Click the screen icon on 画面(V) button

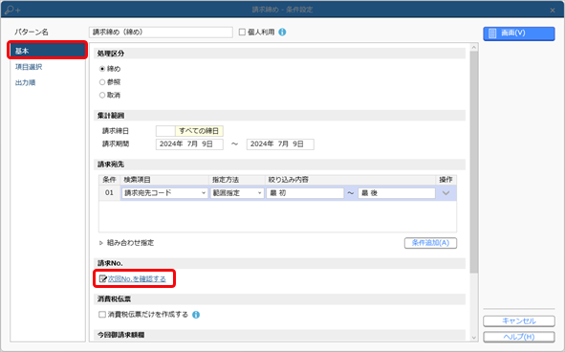(x=492, y=33)
